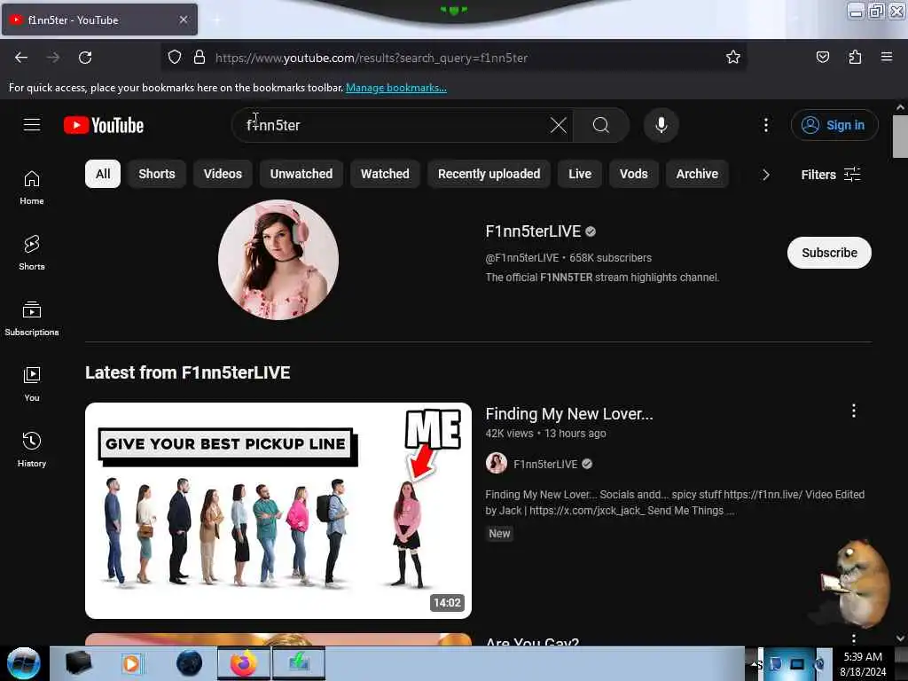This screenshot has height=681, width=908.
Task: Open Home in the sidebar
Action: [x=32, y=188]
